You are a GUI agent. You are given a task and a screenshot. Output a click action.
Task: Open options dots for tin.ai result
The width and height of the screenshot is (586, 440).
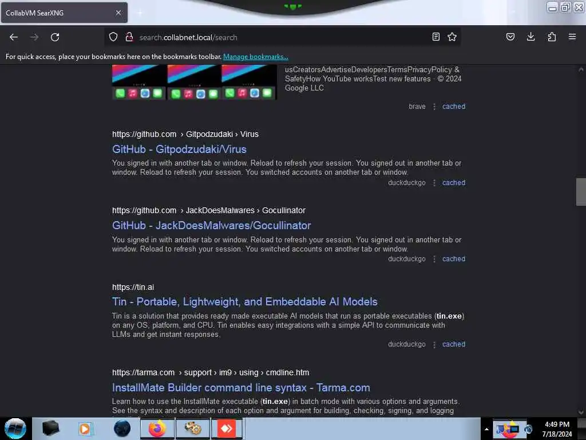point(434,344)
